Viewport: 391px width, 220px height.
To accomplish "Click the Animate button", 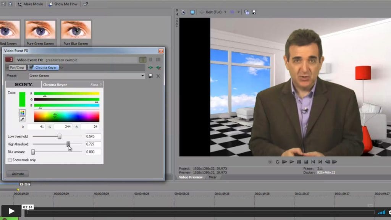I will click(x=18, y=174).
